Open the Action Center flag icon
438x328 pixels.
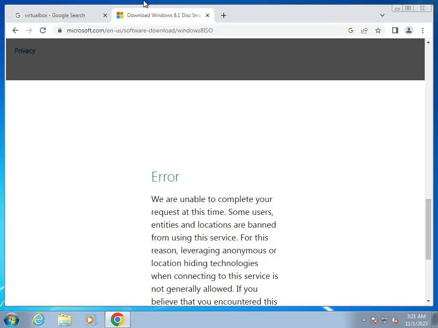point(374,320)
